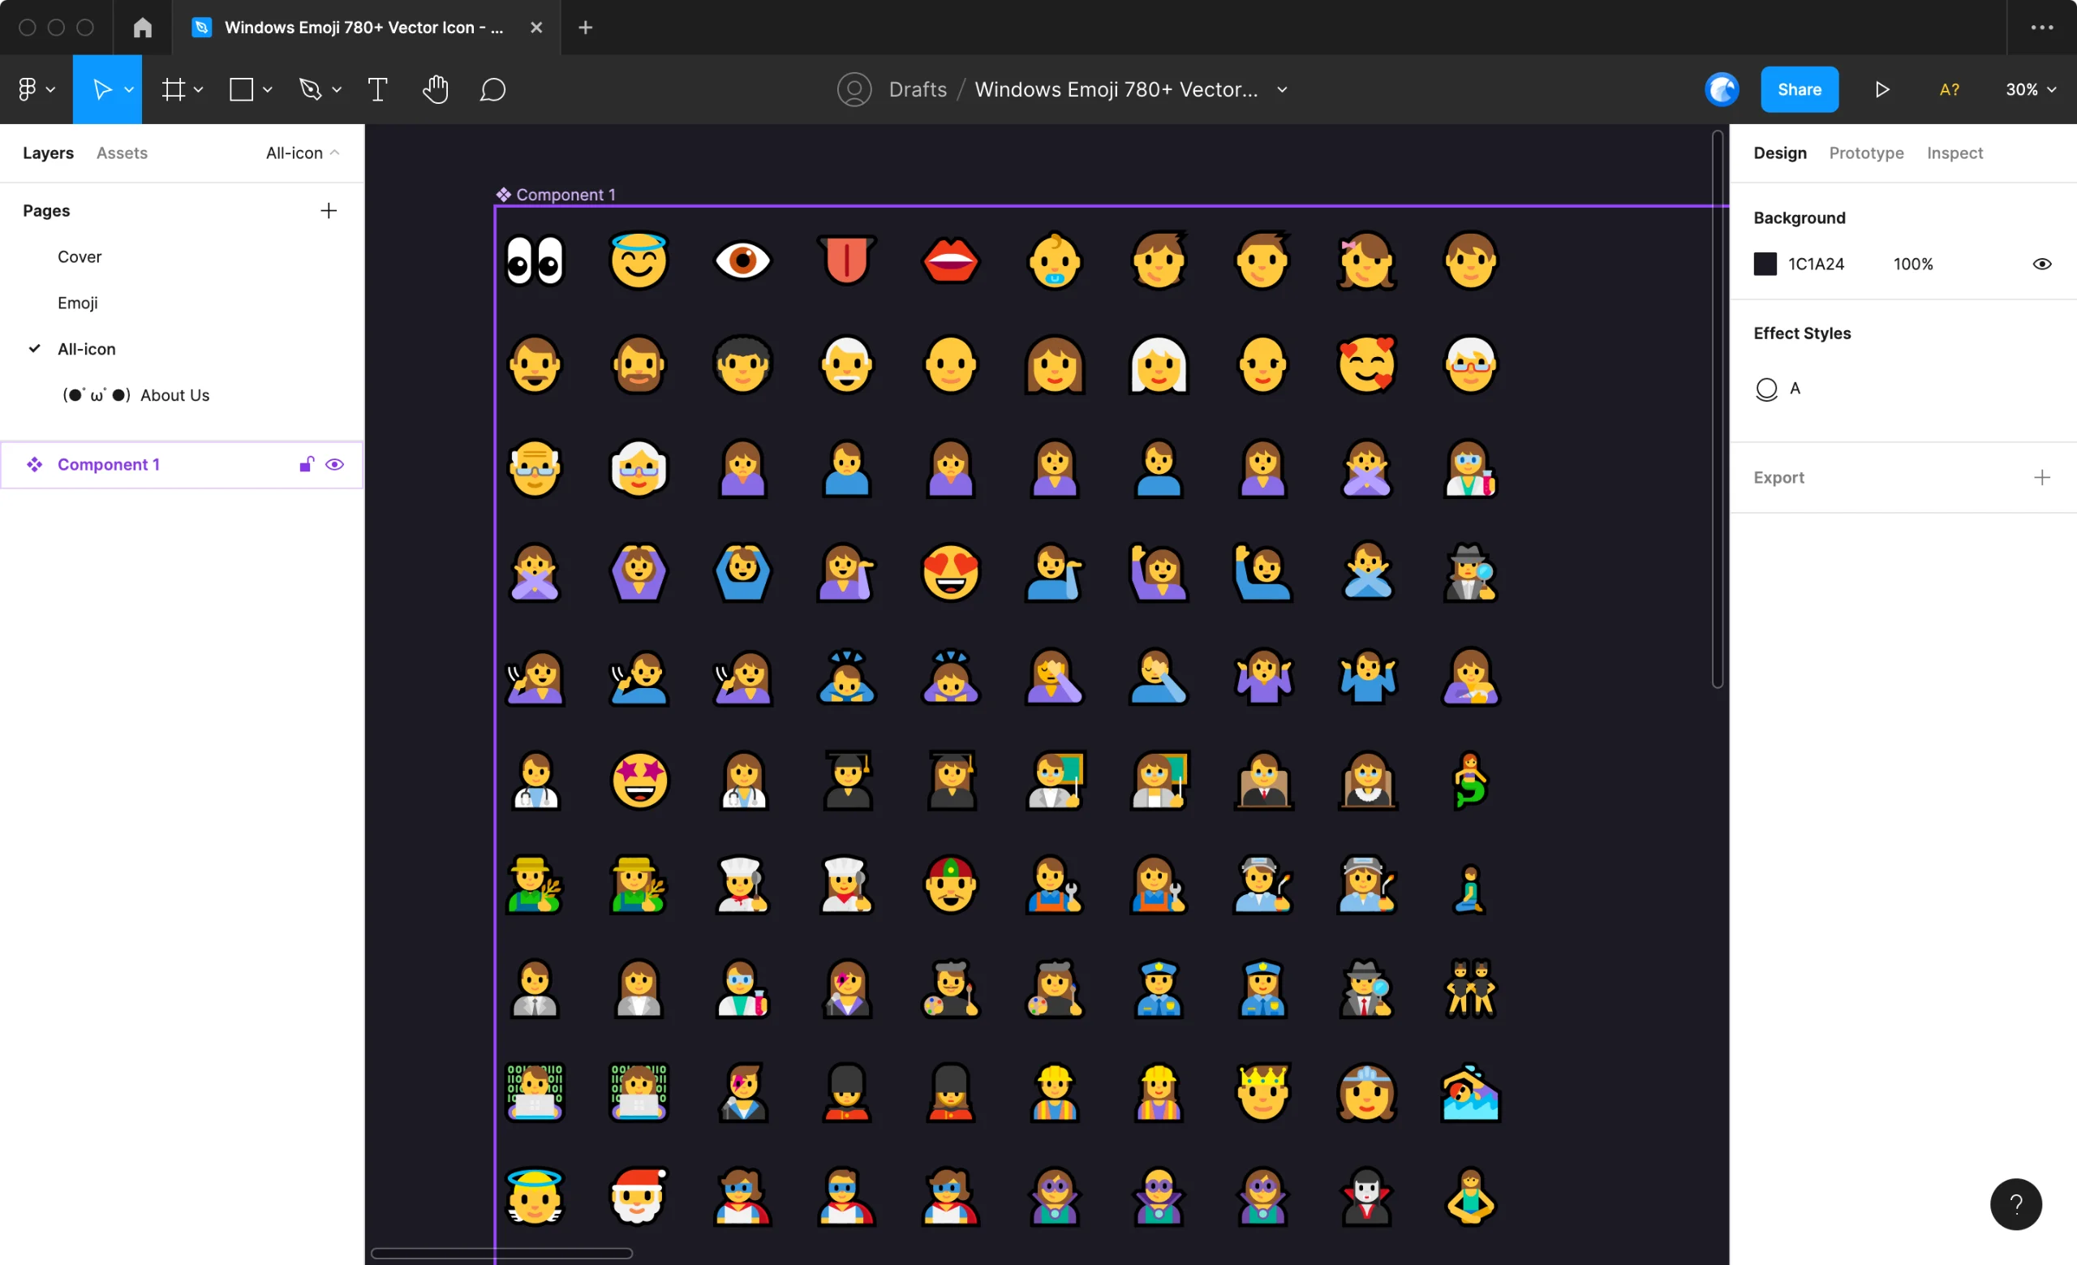This screenshot has height=1265, width=2077.
Task: Click the single eye emoji
Action: pyautogui.click(x=742, y=260)
